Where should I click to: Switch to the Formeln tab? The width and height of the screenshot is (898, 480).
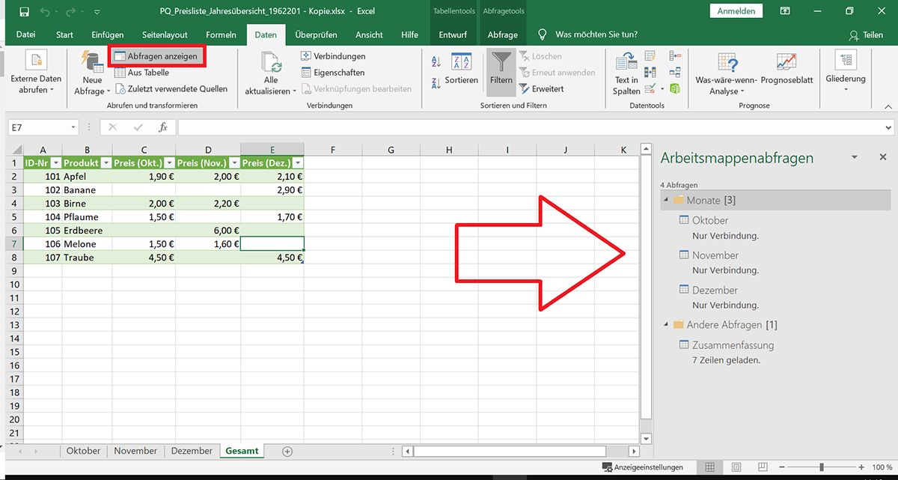[x=221, y=34]
